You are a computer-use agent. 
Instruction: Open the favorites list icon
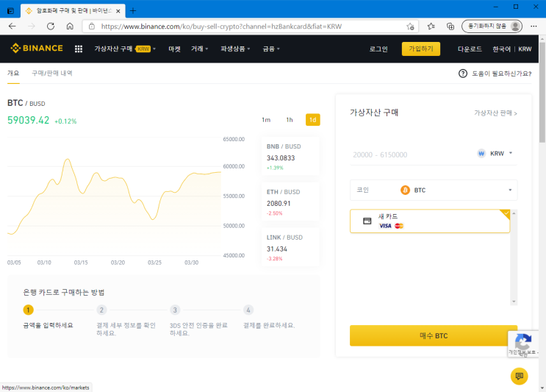pyautogui.click(x=431, y=26)
